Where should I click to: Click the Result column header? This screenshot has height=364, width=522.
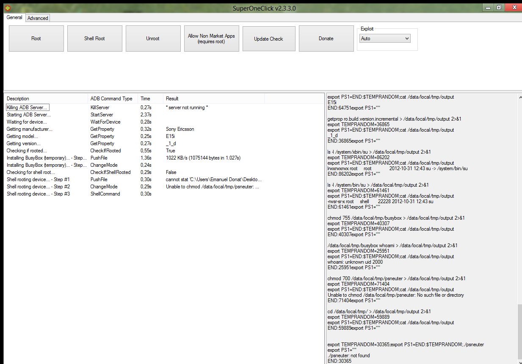click(x=214, y=99)
